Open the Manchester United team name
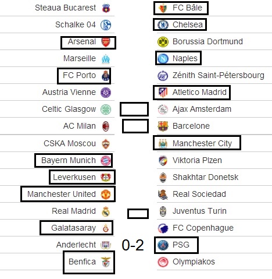This screenshot has width=272, height=279. (x=62, y=194)
